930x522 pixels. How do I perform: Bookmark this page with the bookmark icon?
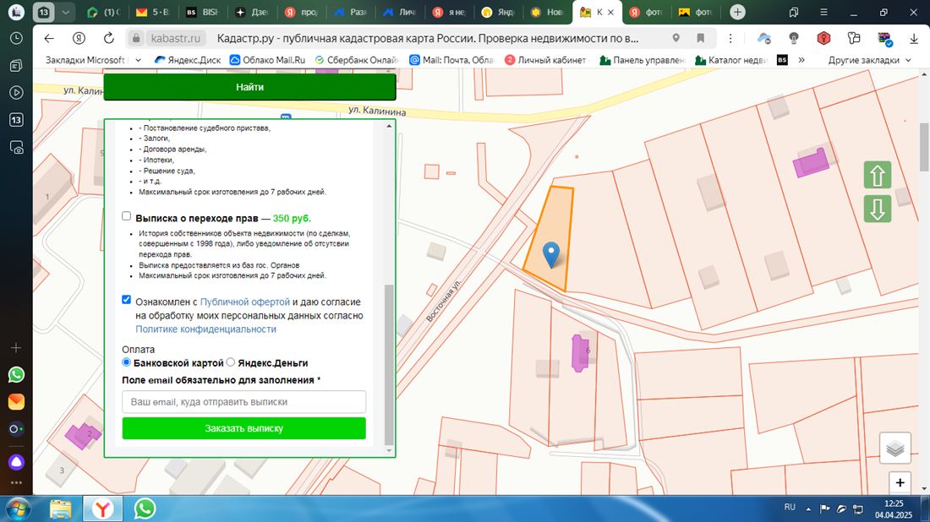(x=700, y=38)
